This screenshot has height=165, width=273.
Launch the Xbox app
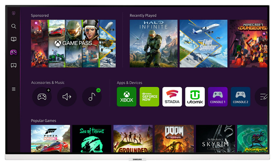pyautogui.click(x=127, y=97)
